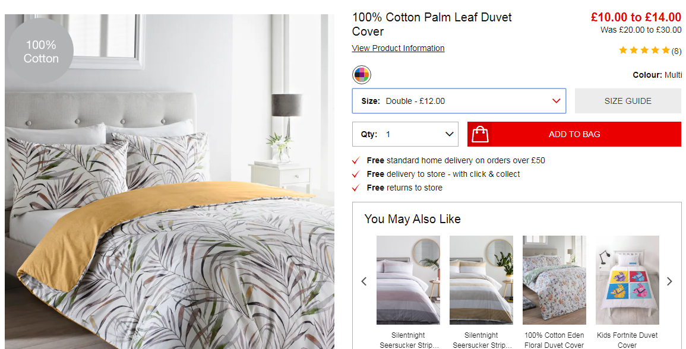Open Kids Fortnite Duvet Cover thumbnail
This screenshot has width=686, height=349.
click(x=627, y=280)
